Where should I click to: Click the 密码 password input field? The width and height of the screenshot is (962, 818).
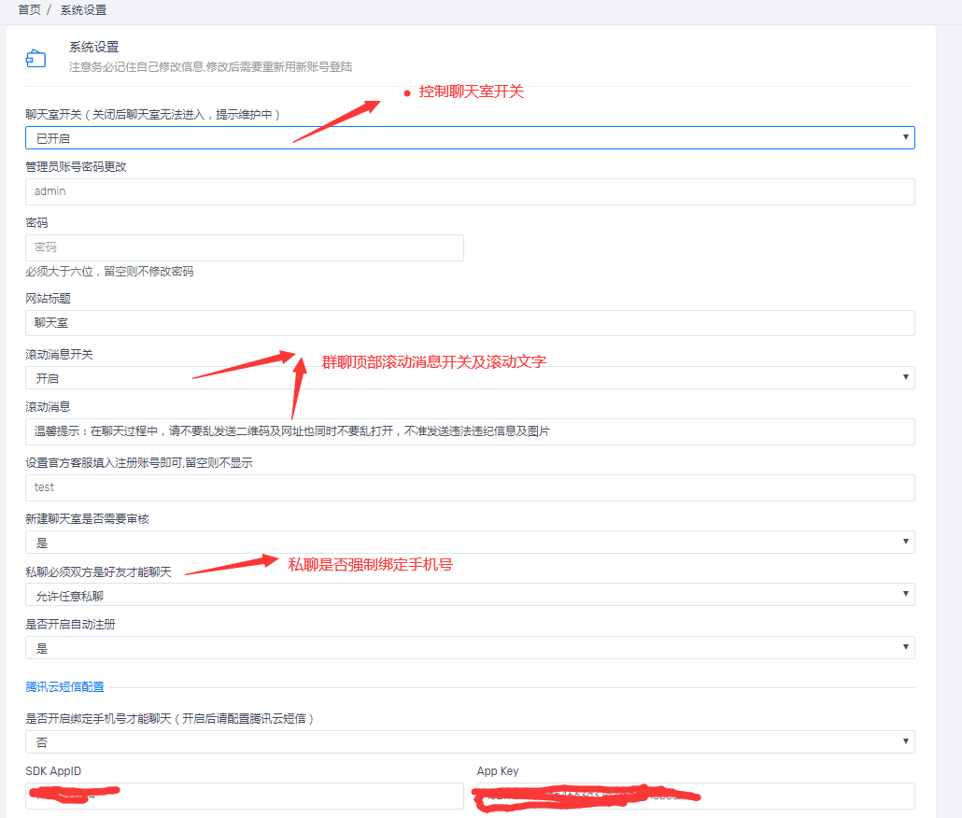click(243, 247)
